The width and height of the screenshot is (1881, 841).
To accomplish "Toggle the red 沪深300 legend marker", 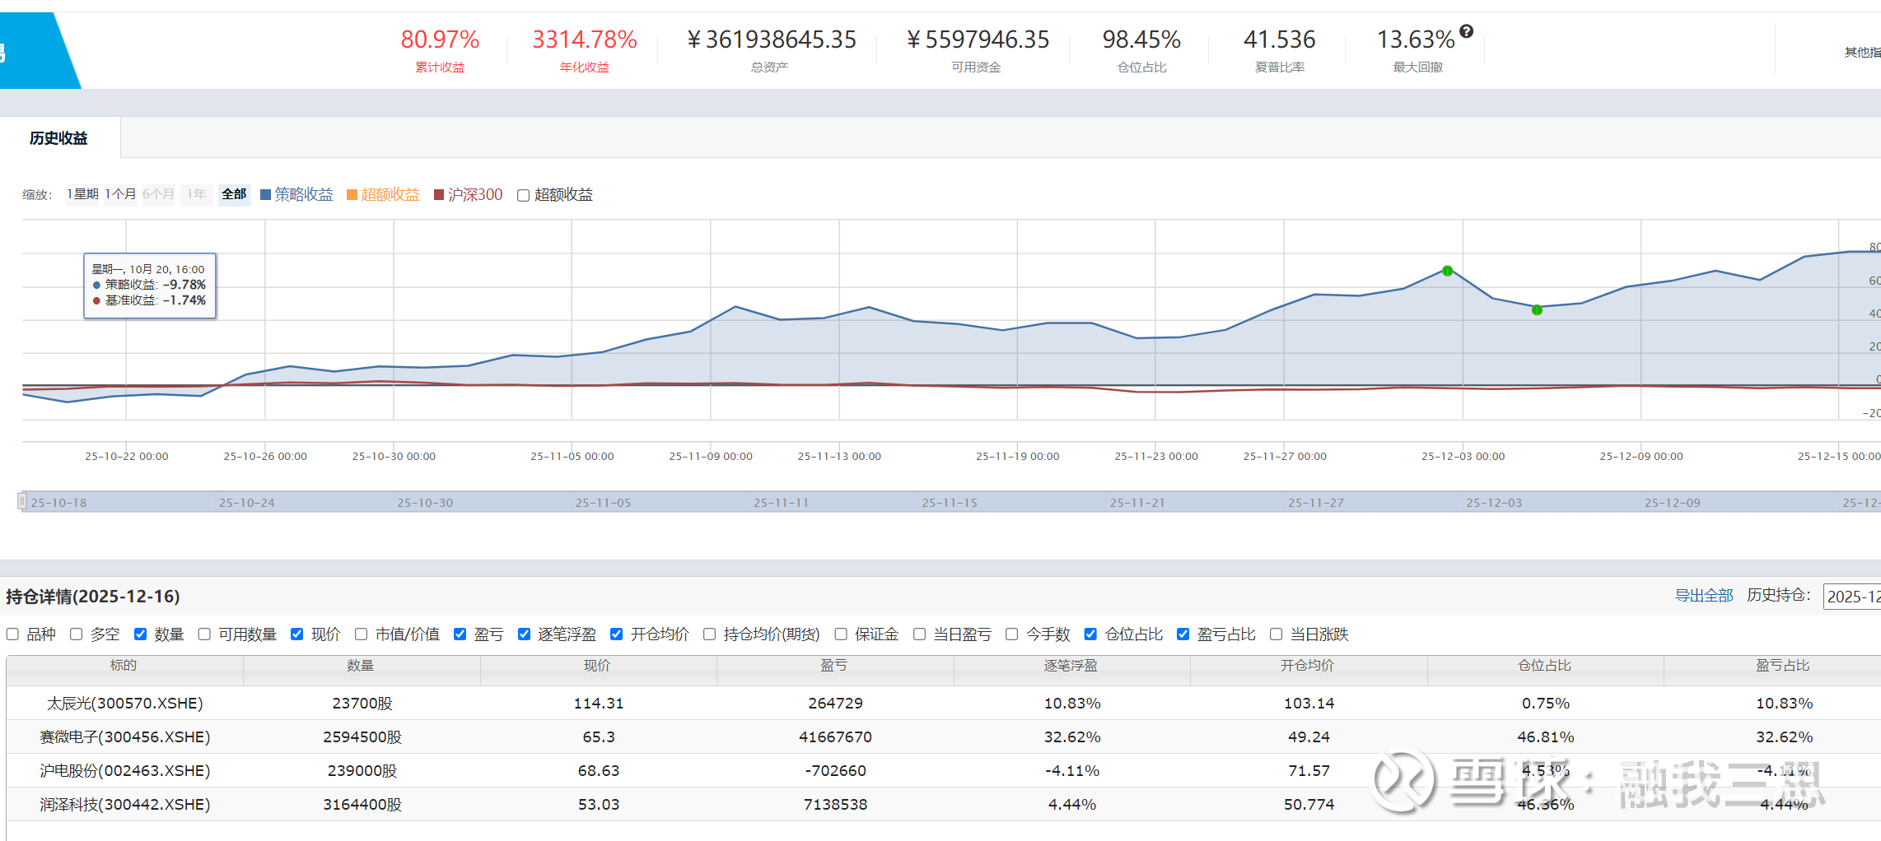I will pyautogui.click(x=439, y=195).
